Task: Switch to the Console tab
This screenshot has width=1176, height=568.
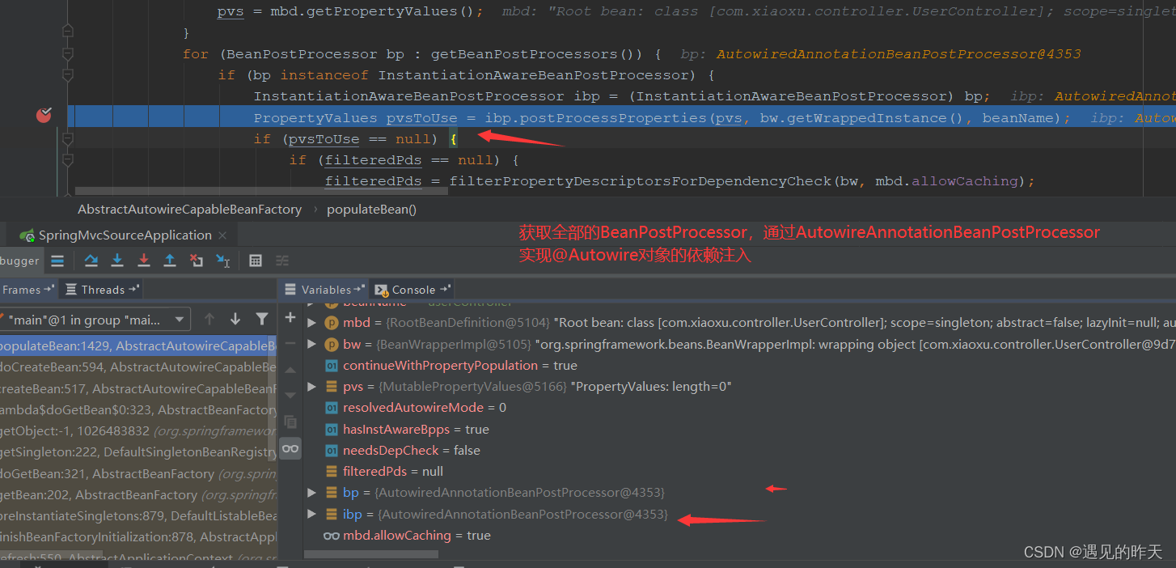Action: pyautogui.click(x=413, y=290)
